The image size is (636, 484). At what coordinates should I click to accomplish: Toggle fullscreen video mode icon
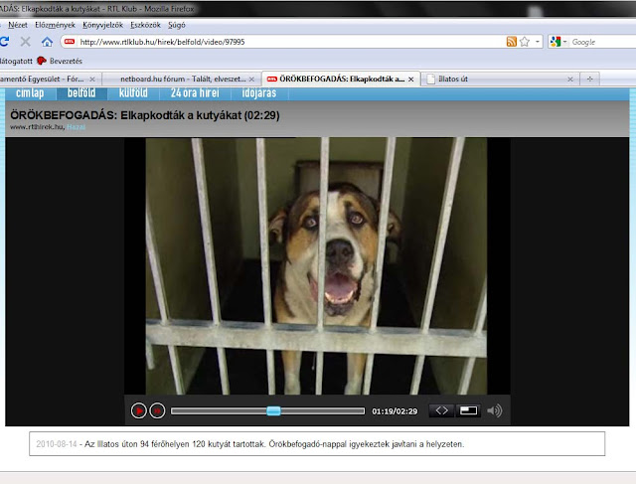coord(468,410)
